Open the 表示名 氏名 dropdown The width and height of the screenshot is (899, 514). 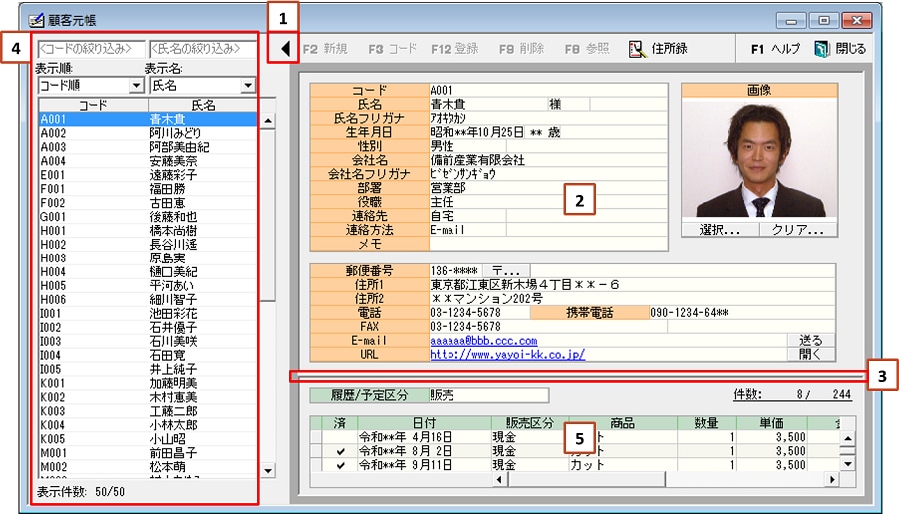[248, 87]
